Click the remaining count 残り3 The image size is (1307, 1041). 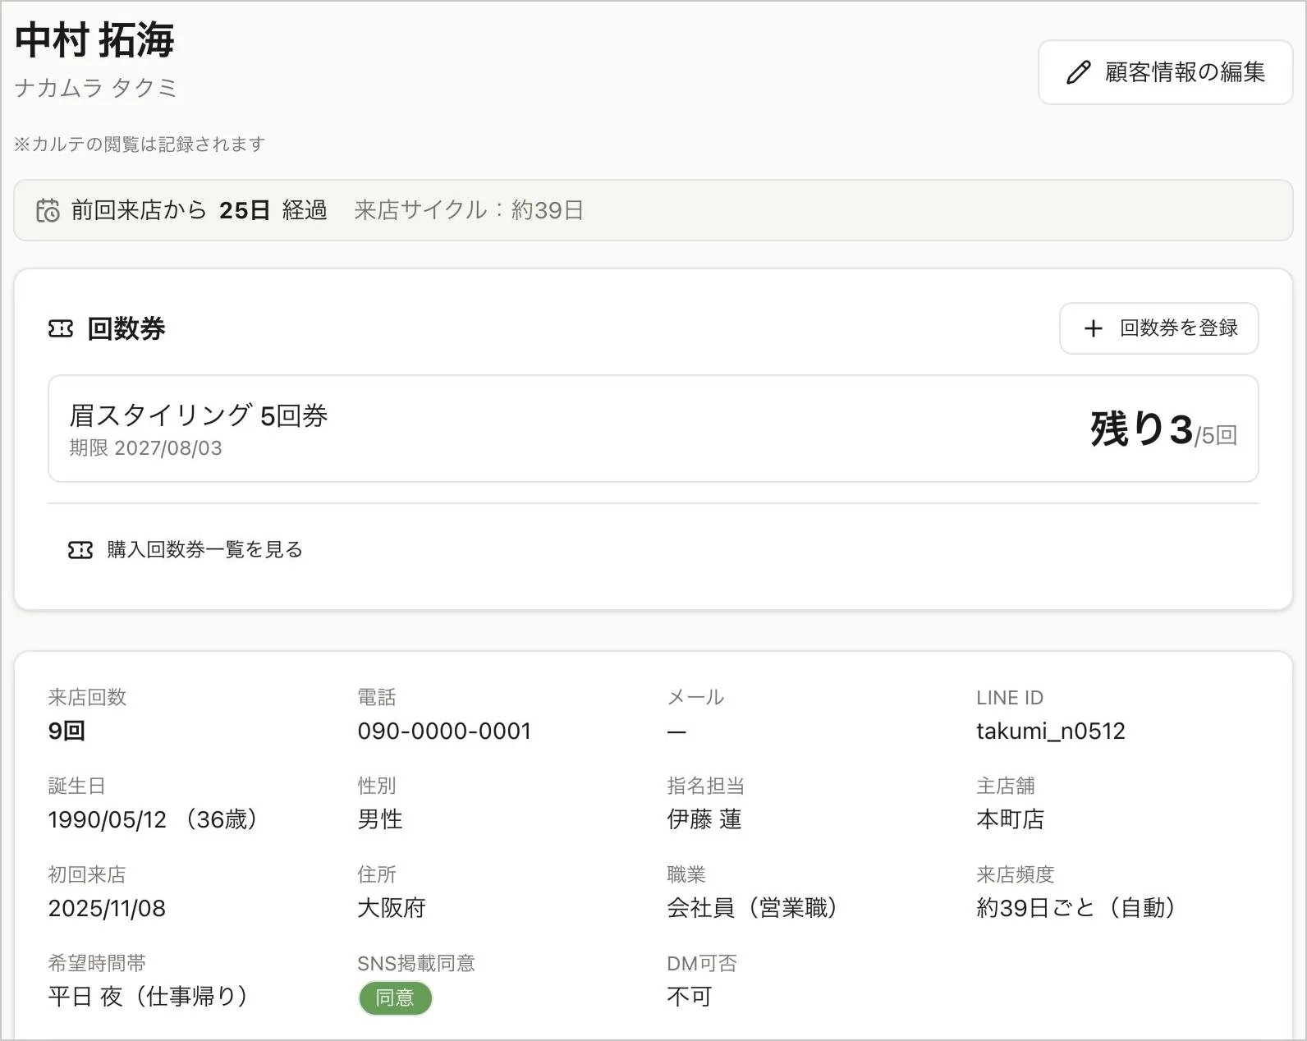(1141, 429)
